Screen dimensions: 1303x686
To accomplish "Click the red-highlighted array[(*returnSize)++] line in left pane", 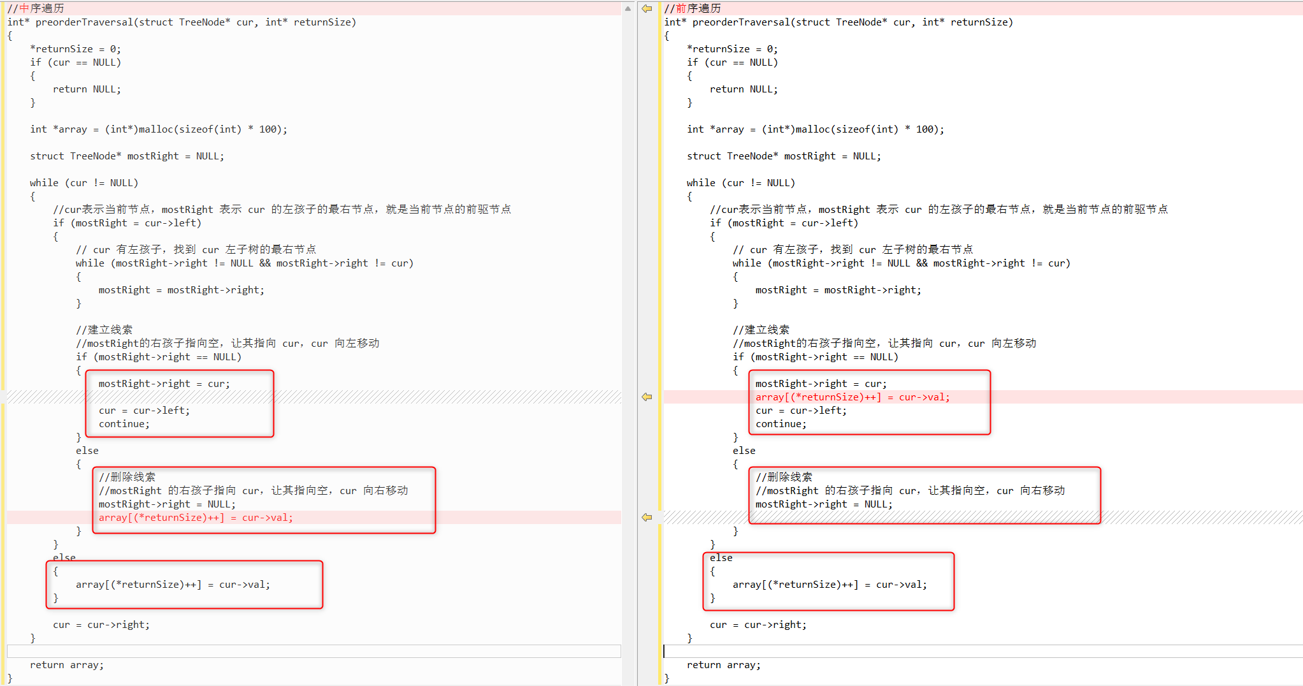I will tap(196, 518).
